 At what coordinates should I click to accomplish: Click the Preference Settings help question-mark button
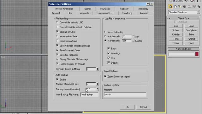pyautogui.click(x=148, y=4)
